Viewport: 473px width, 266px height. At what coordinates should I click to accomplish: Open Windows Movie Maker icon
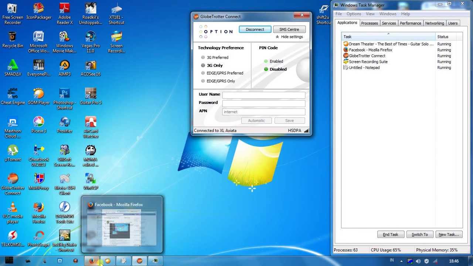pos(65,42)
